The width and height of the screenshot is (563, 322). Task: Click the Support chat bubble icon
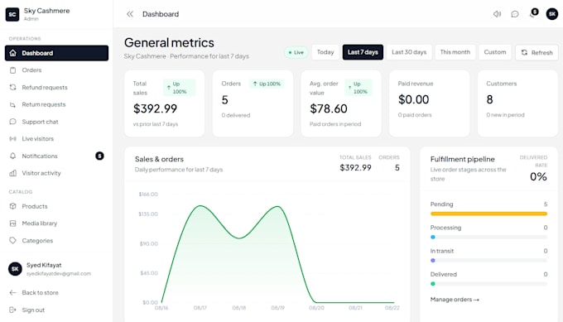tap(13, 122)
